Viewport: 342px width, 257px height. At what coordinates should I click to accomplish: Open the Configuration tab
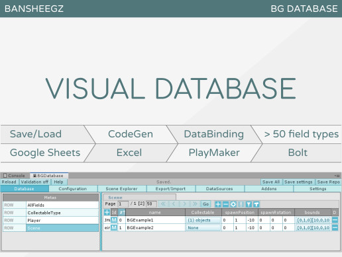coord(73,189)
